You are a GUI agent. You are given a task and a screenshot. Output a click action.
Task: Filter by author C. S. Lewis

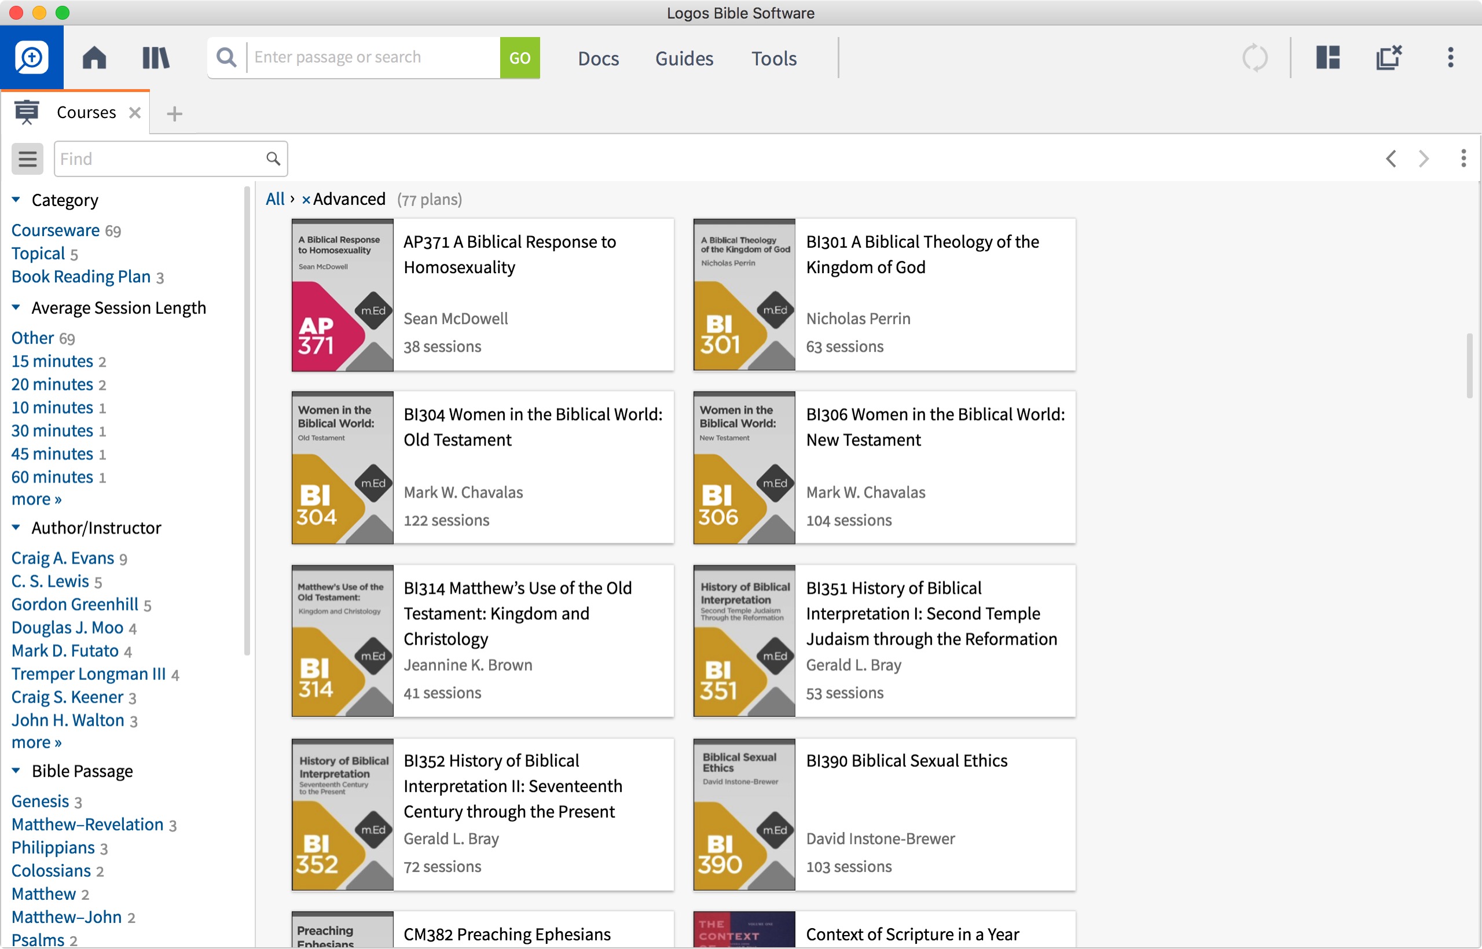tap(50, 581)
